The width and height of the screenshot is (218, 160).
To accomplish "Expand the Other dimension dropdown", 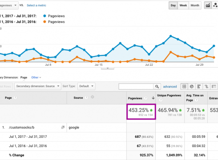I will click(x=36, y=77).
